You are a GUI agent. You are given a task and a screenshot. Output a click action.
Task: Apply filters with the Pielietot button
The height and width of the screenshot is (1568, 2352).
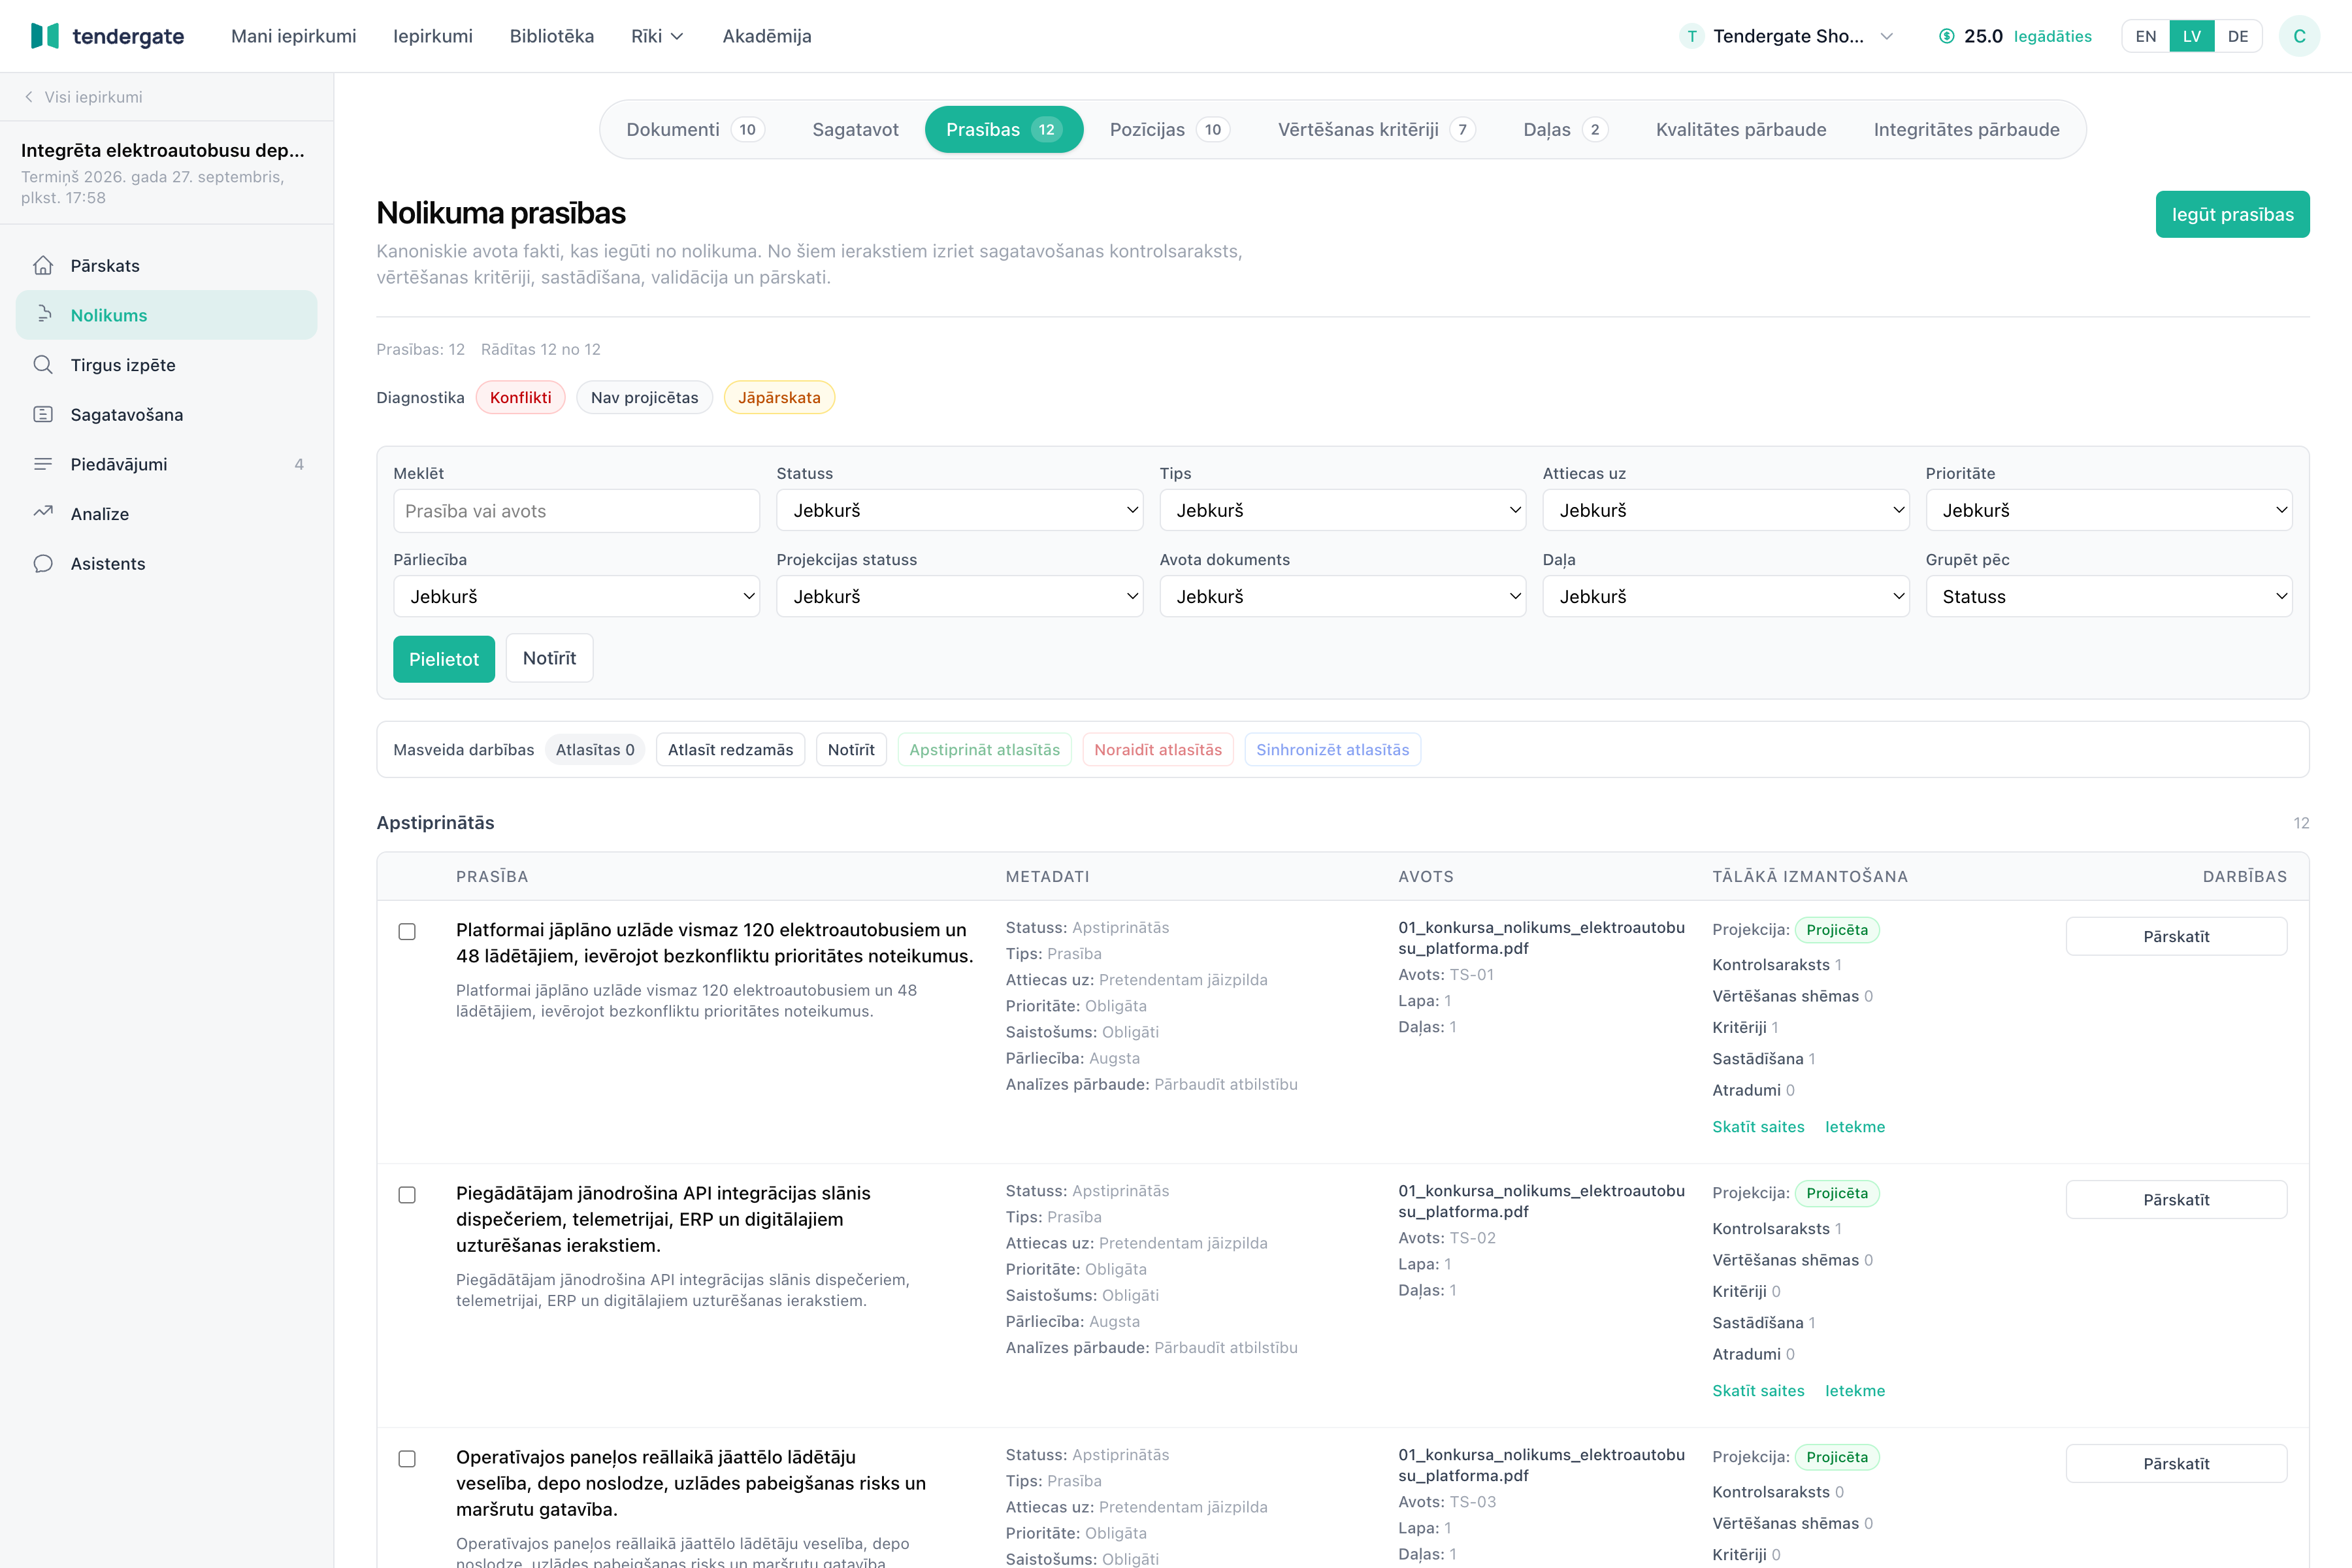point(443,659)
